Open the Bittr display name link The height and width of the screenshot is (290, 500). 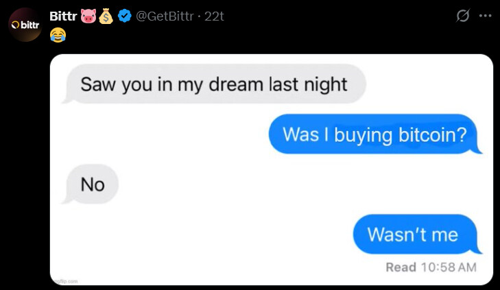coord(63,16)
